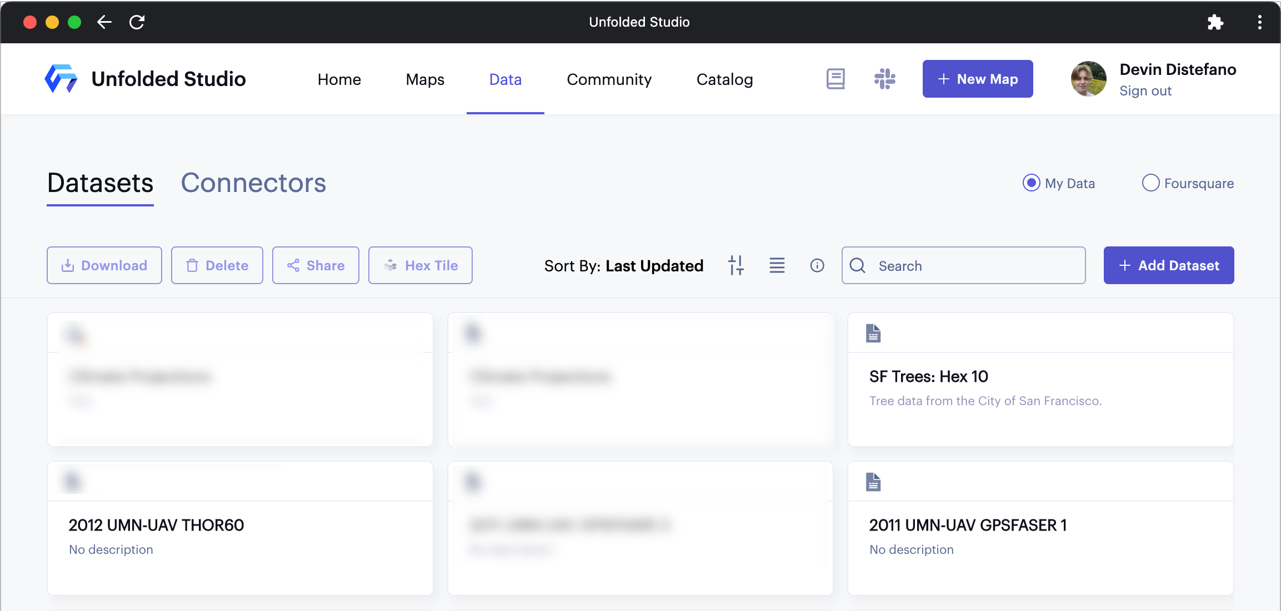
Task: Click the info icon next to sort options
Action: point(817,265)
